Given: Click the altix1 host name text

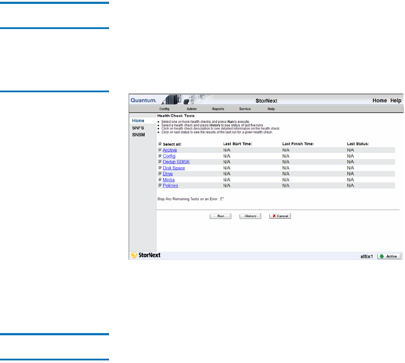Looking at the screenshot, I should click(x=367, y=256).
